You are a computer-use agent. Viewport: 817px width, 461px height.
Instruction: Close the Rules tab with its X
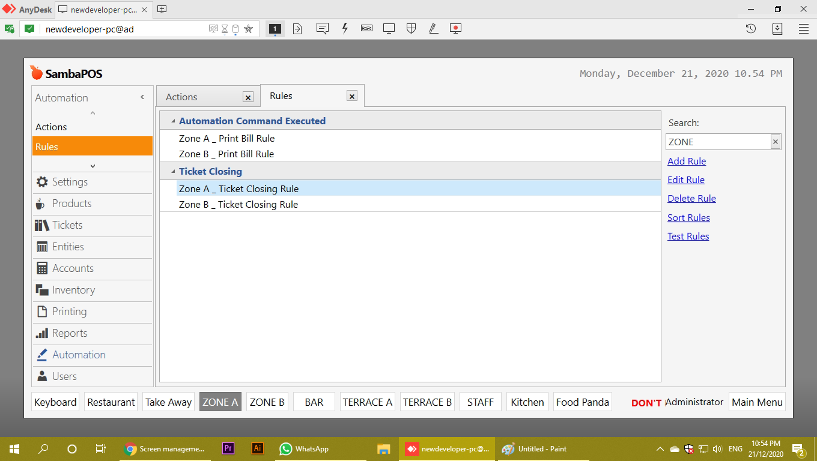pos(352,96)
